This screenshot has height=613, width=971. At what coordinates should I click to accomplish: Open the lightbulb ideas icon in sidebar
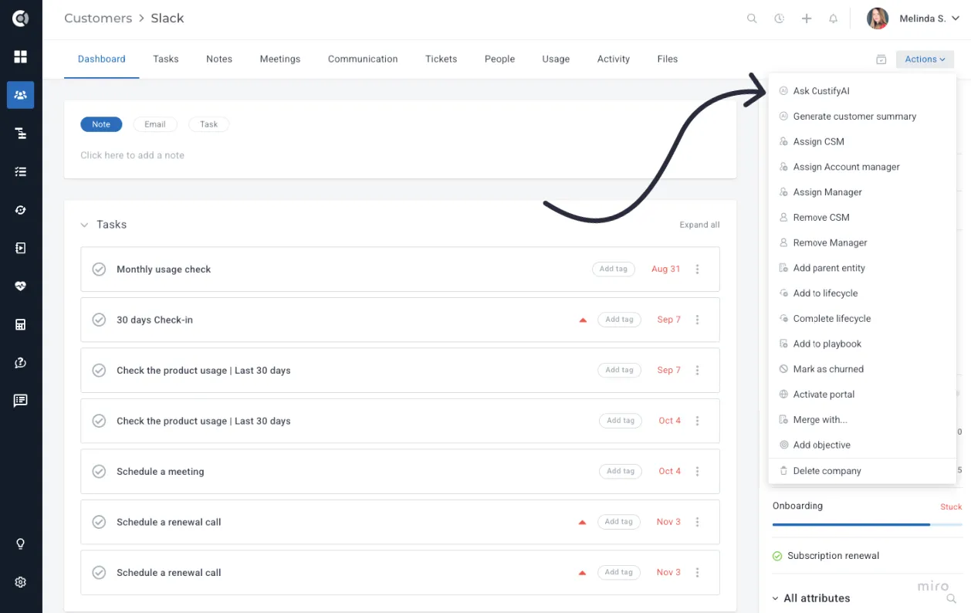tap(21, 544)
